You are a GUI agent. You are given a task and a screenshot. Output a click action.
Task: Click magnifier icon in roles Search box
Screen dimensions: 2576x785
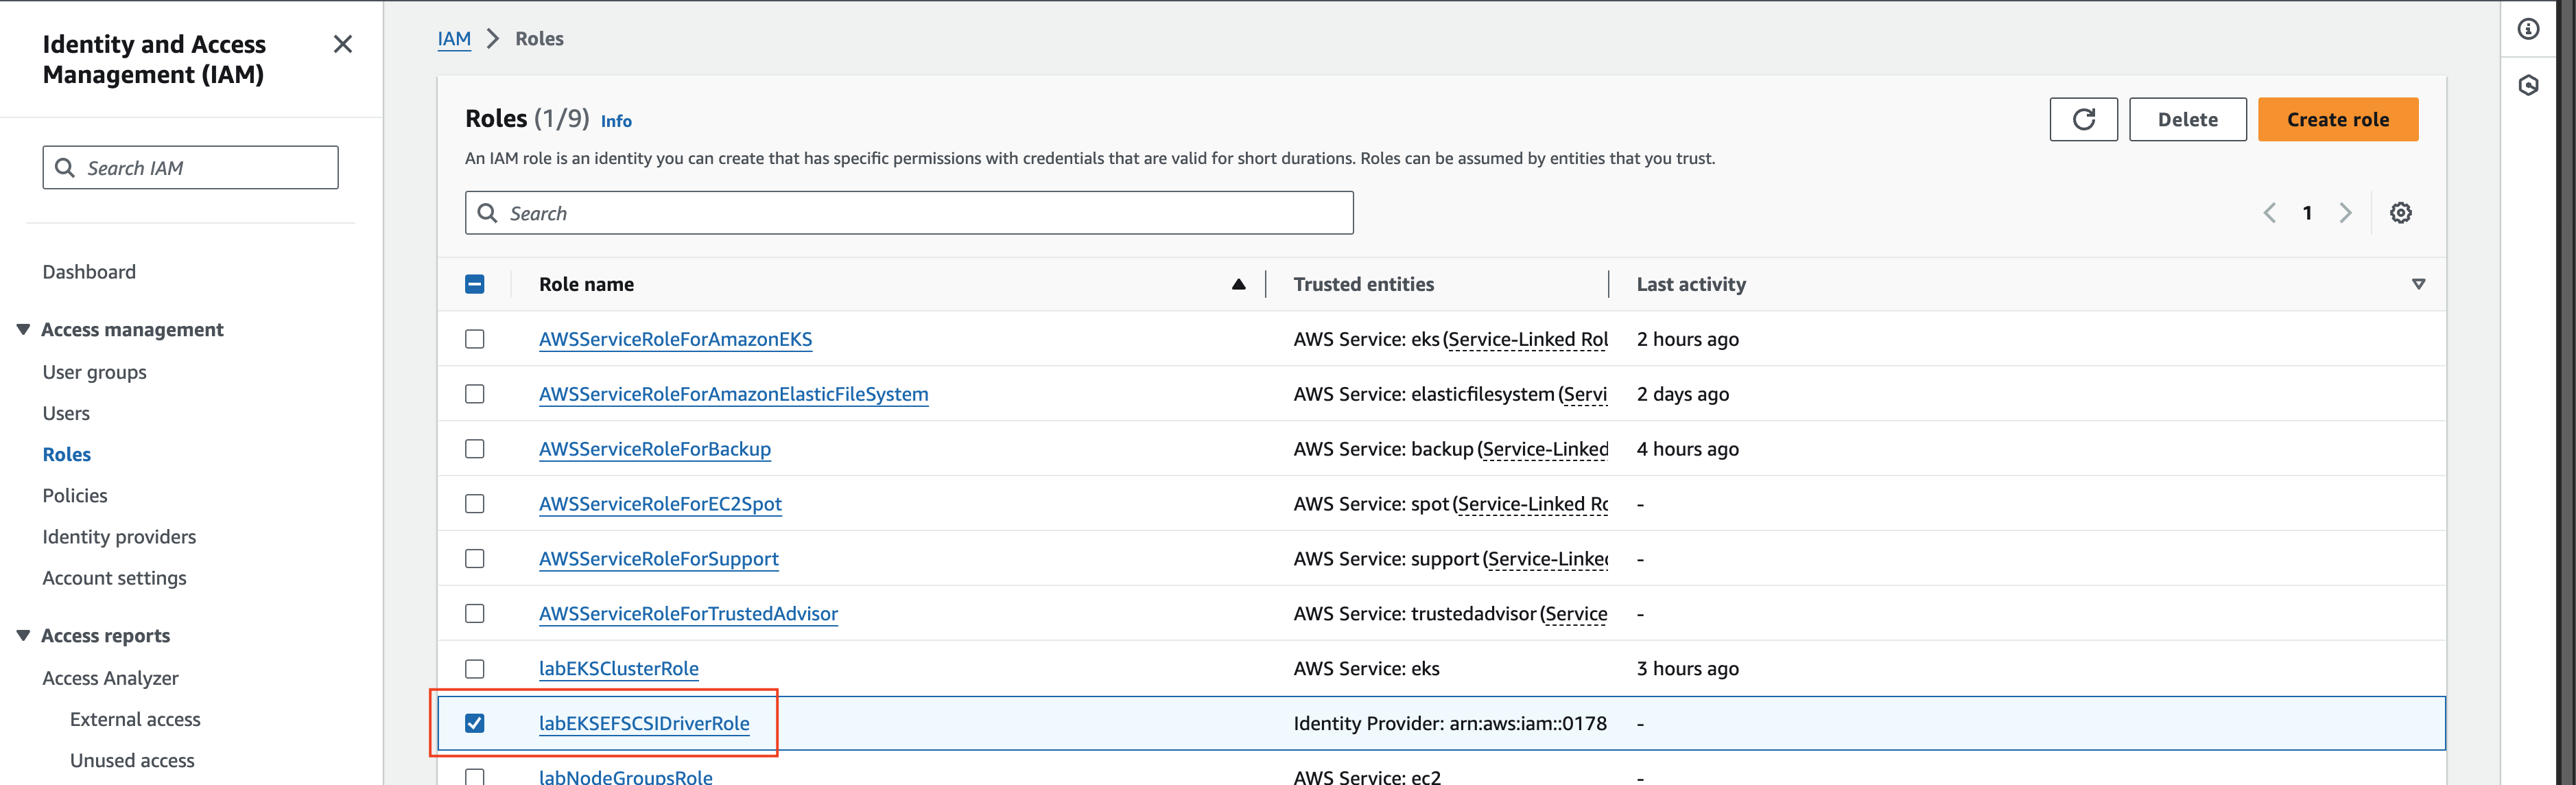tap(487, 213)
